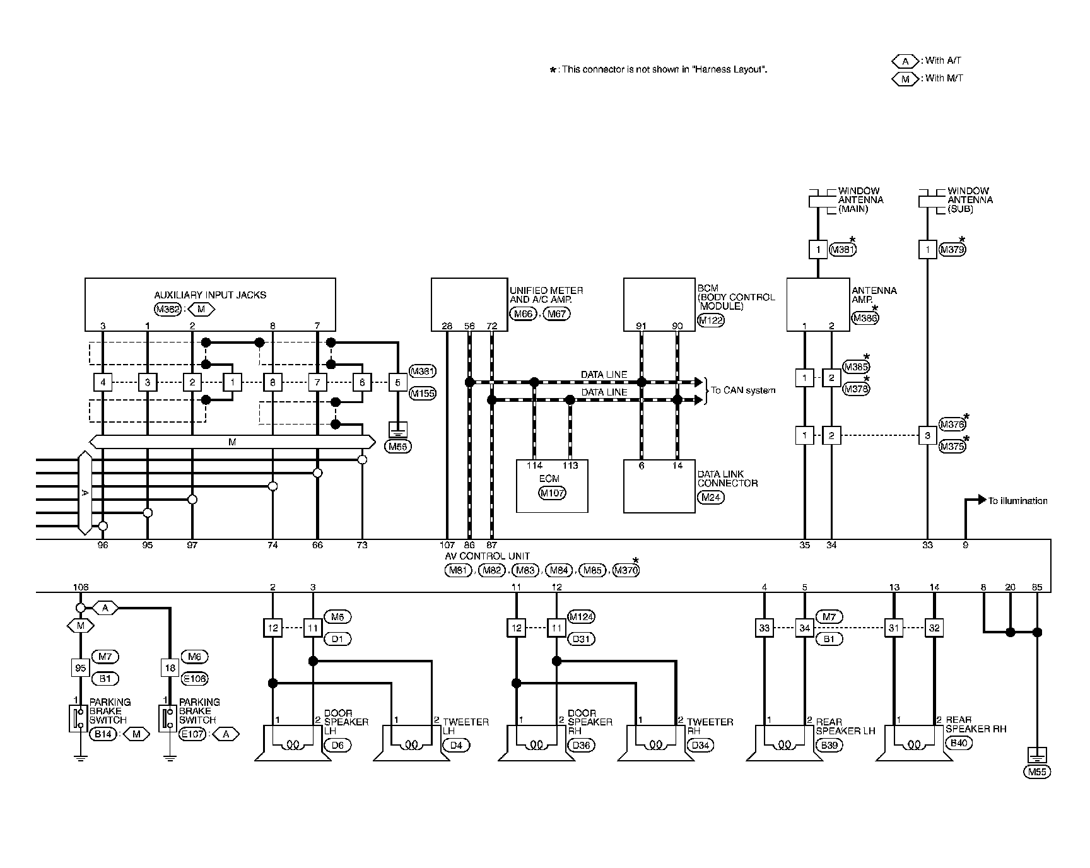
Task: Select the Antenna Amp box
Action: click(x=818, y=304)
